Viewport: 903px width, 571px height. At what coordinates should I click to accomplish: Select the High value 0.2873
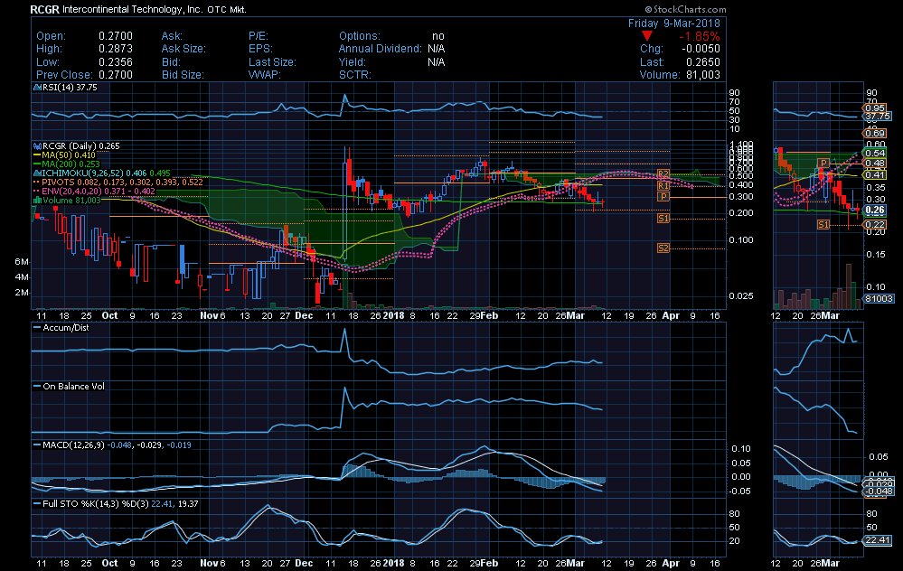pyautogui.click(x=115, y=49)
